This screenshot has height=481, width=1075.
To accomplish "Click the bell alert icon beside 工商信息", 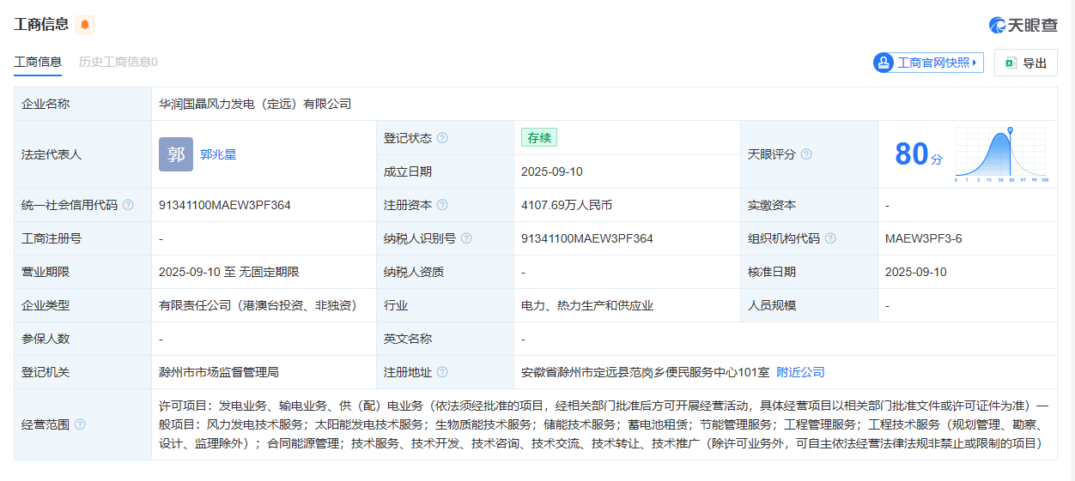I will [85, 25].
